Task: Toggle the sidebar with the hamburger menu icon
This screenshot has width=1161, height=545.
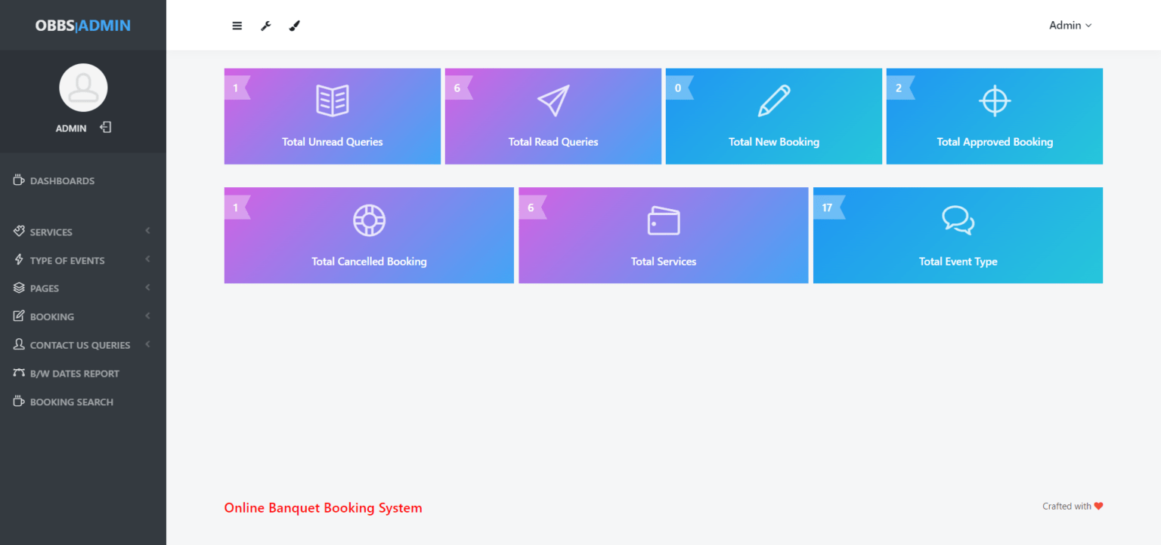Action: point(237,25)
